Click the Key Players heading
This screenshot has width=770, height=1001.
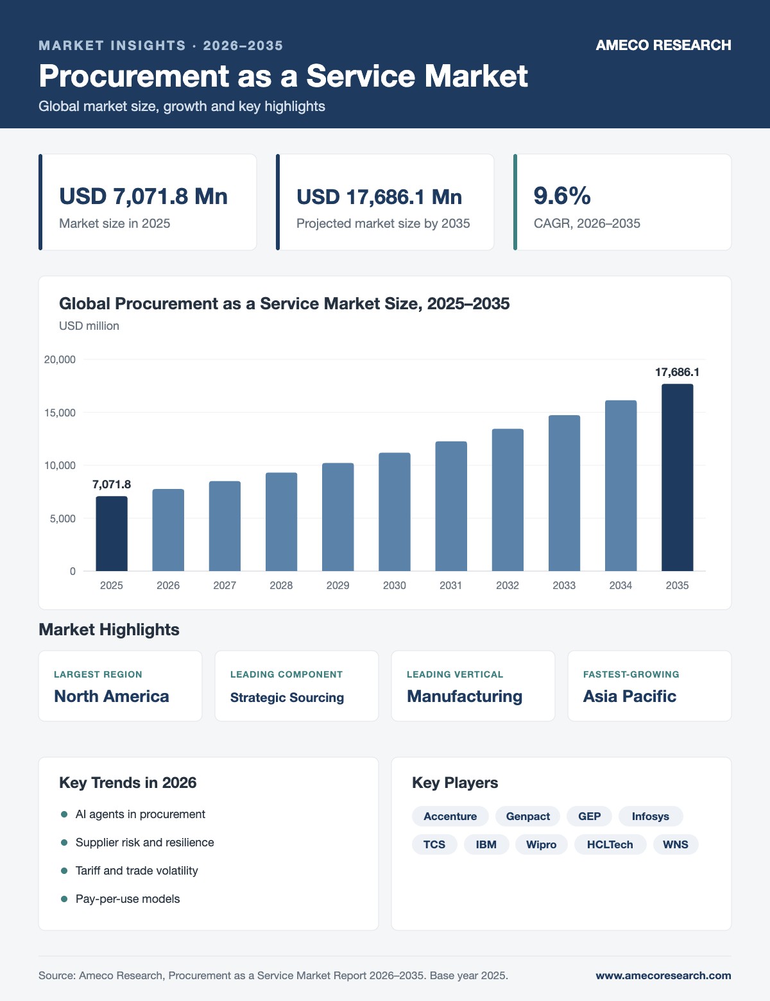click(455, 783)
